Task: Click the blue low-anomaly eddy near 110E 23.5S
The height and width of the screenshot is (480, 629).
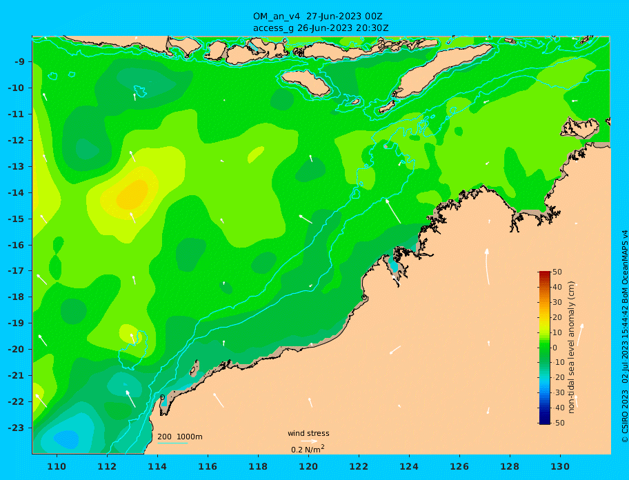Action: coord(66,439)
